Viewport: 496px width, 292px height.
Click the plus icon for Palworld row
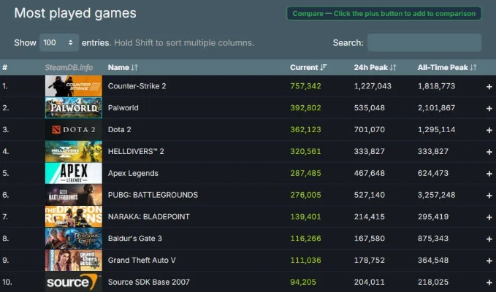point(489,108)
